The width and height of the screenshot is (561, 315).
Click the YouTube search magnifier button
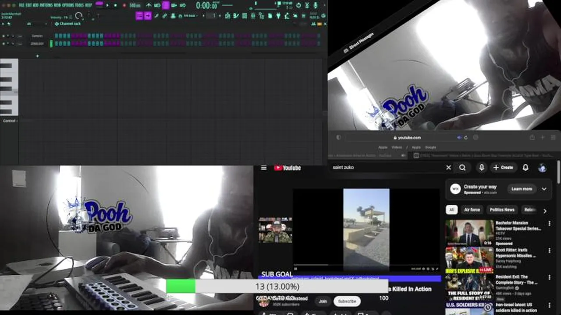tap(462, 168)
